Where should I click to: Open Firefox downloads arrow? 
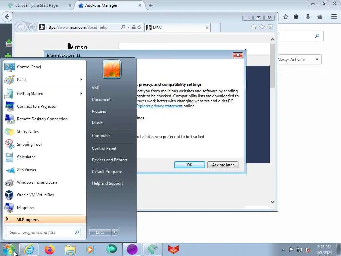pos(308,17)
